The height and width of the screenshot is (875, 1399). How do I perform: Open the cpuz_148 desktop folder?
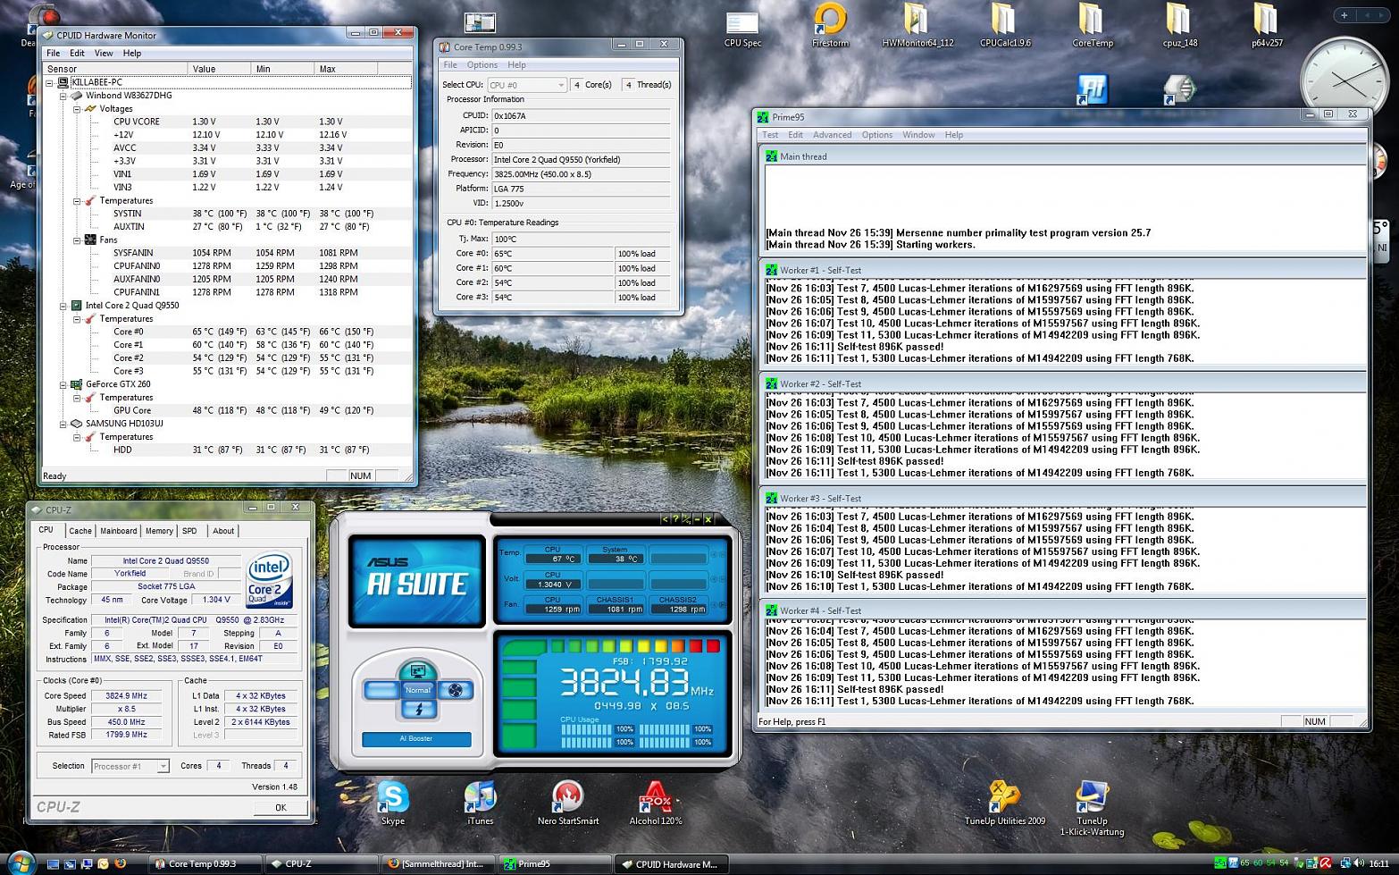coord(1180,26)
